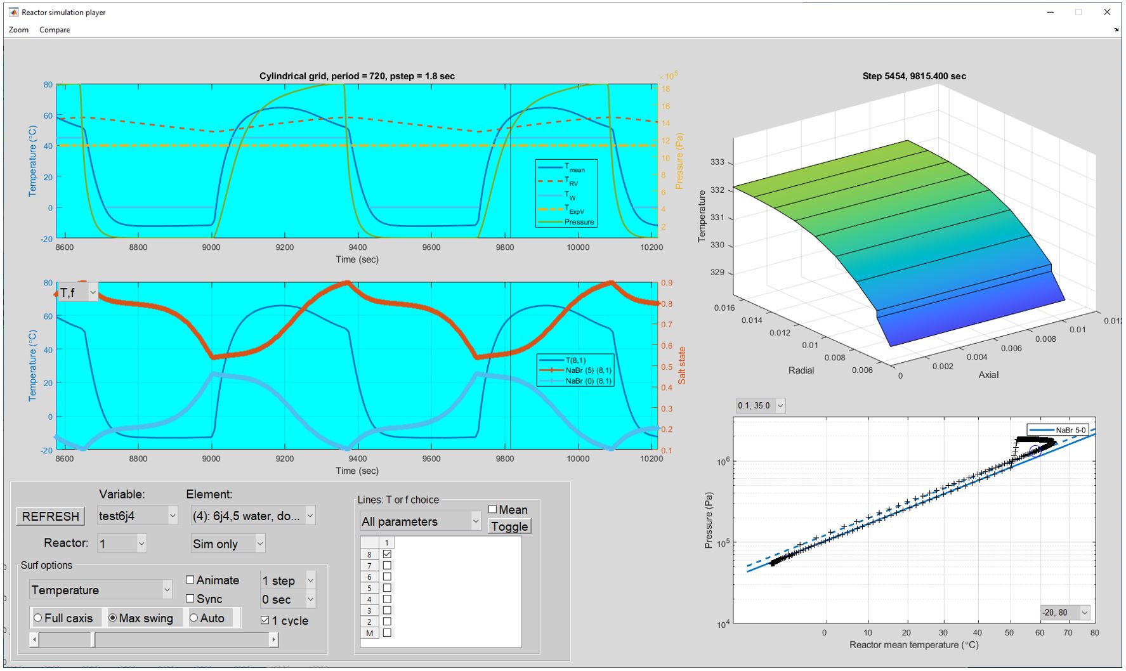This screenshot has height=671, width=1126.
Task: Uncheck the 1 cycle checkbox
Action: pyautogui.click(x=265, y=620)
